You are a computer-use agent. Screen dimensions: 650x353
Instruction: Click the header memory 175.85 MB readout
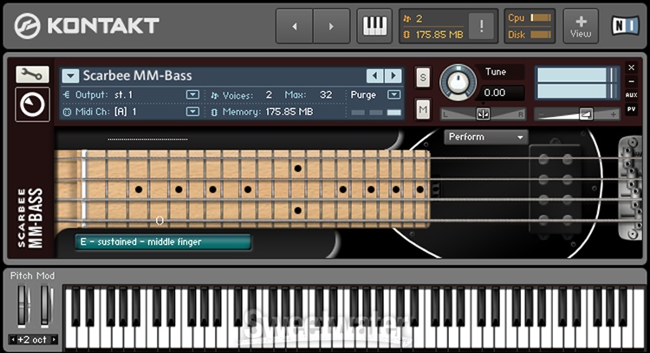439,35
